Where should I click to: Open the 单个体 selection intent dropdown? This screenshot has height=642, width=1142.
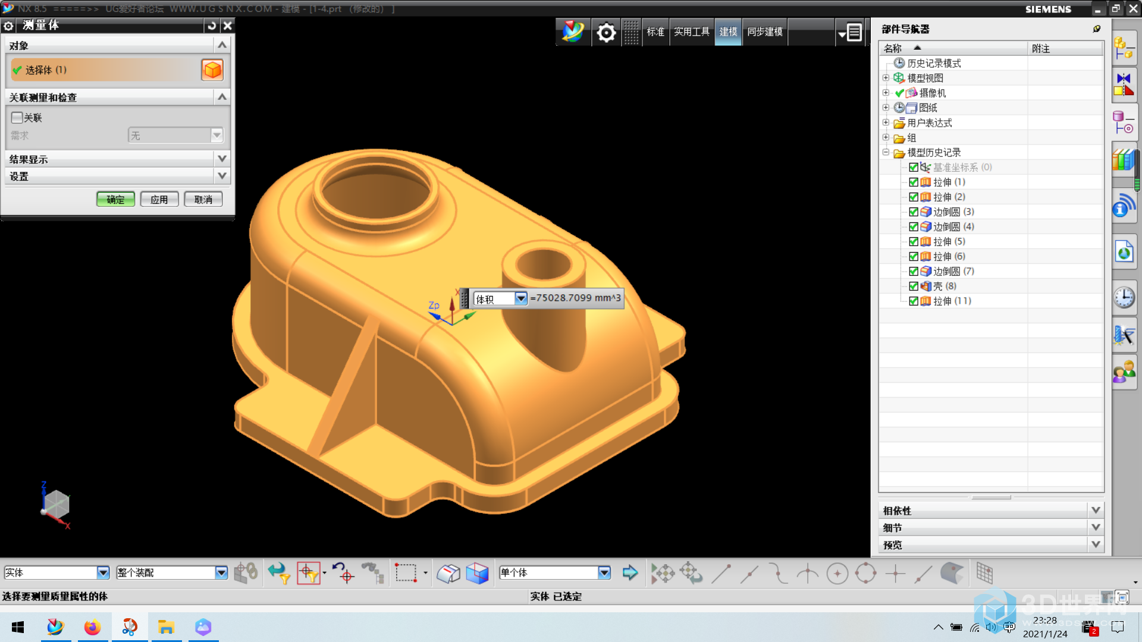click(x=604, y=573)
